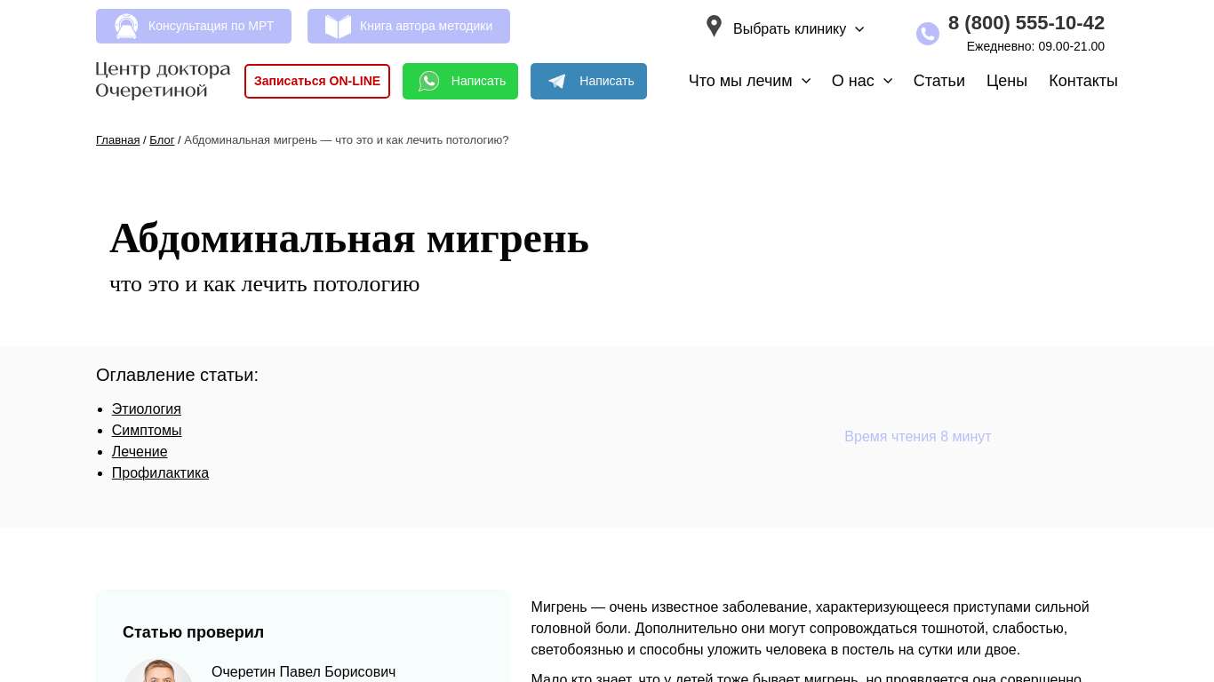Expand the Что мы лечим menu

coord(749,81)
